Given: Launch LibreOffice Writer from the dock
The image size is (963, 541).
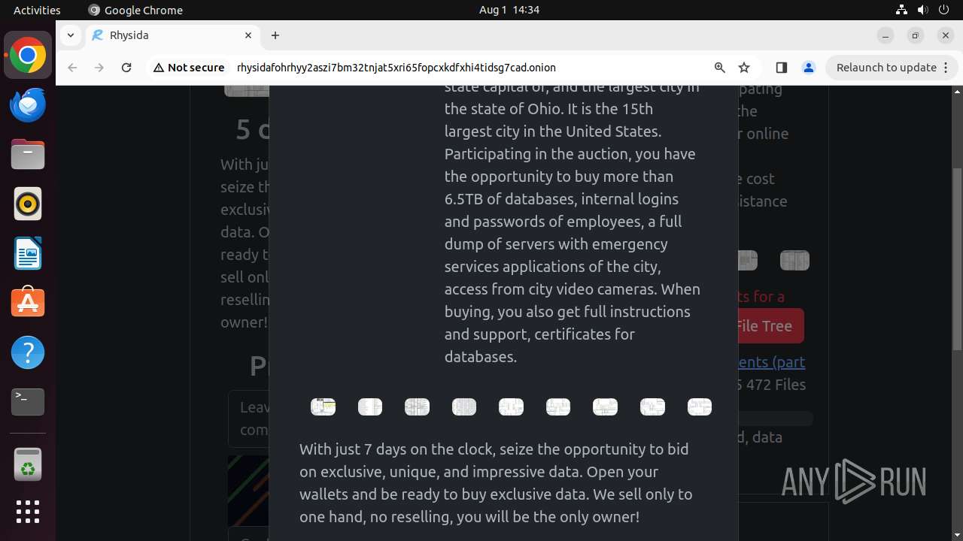Looking at the screenshot, I should [x=28, y=254].
